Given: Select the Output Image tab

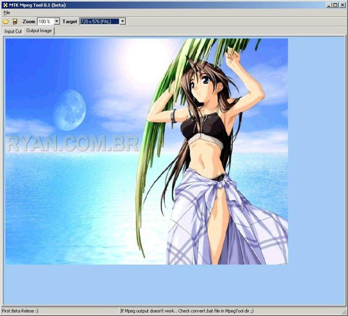Looking at the screenshot, I should (39, 31).
